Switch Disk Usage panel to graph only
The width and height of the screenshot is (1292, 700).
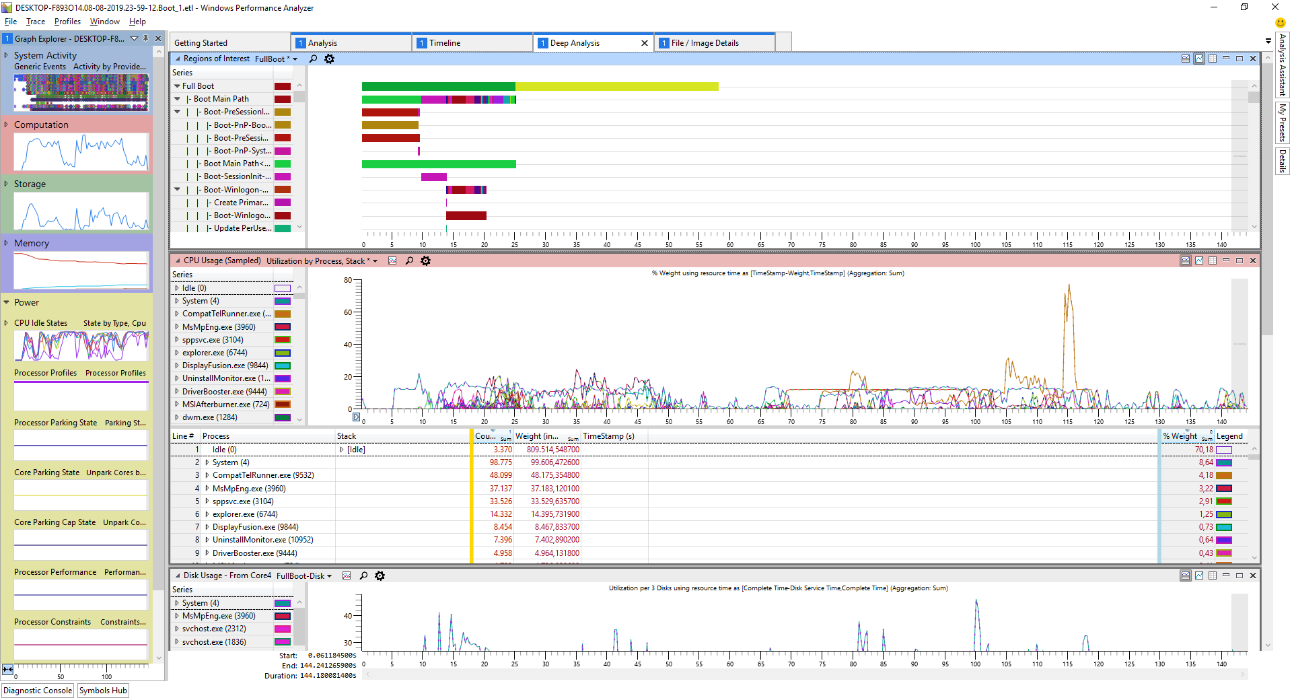pyautogui.click(x=1199, y=576)
